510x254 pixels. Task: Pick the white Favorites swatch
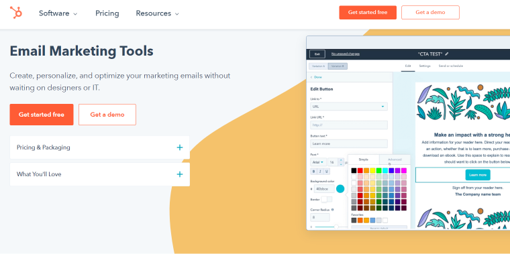click(385, 220)
